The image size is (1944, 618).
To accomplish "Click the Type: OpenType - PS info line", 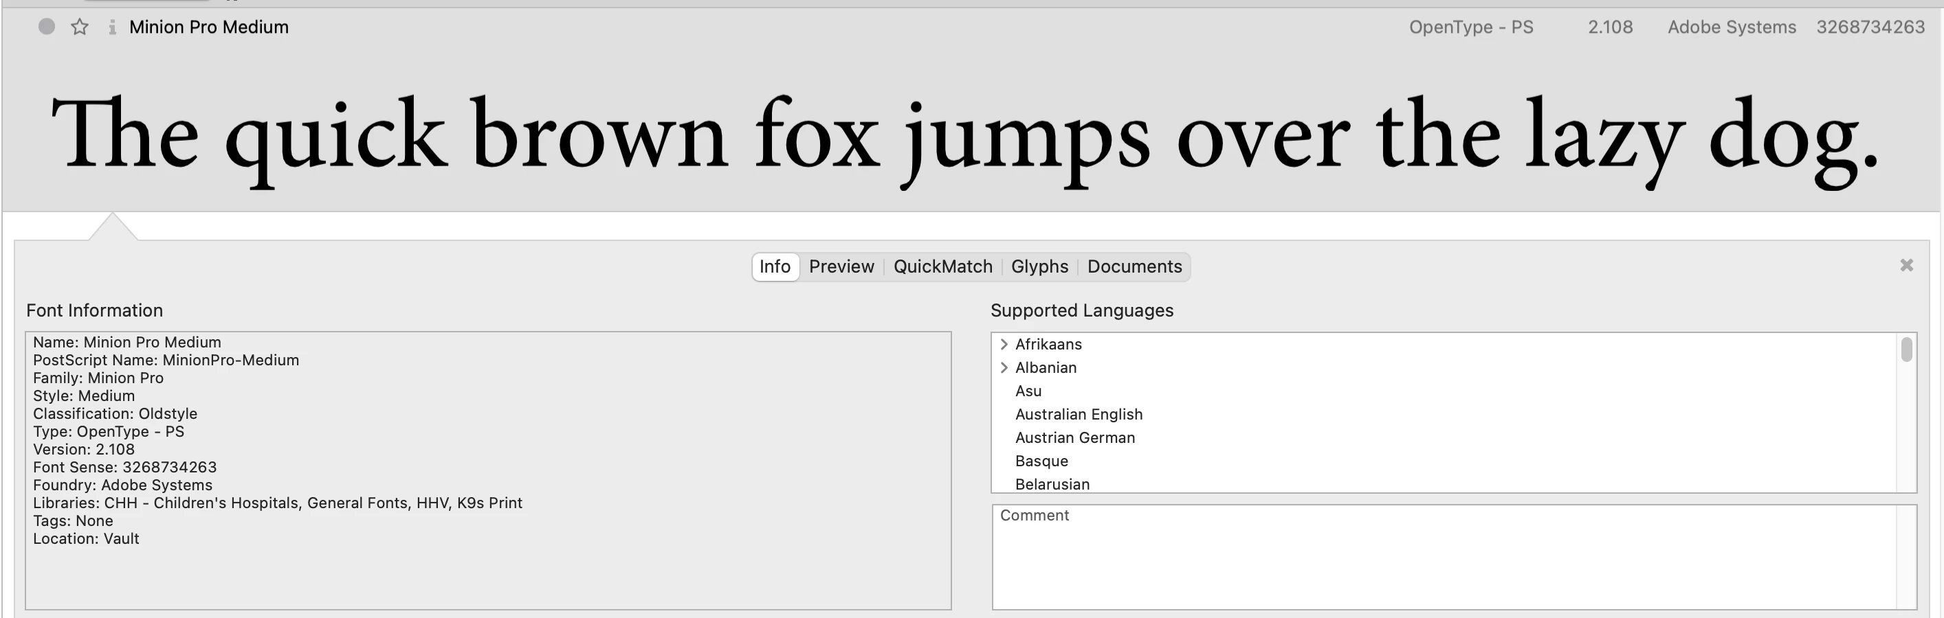I will point(109,432).
